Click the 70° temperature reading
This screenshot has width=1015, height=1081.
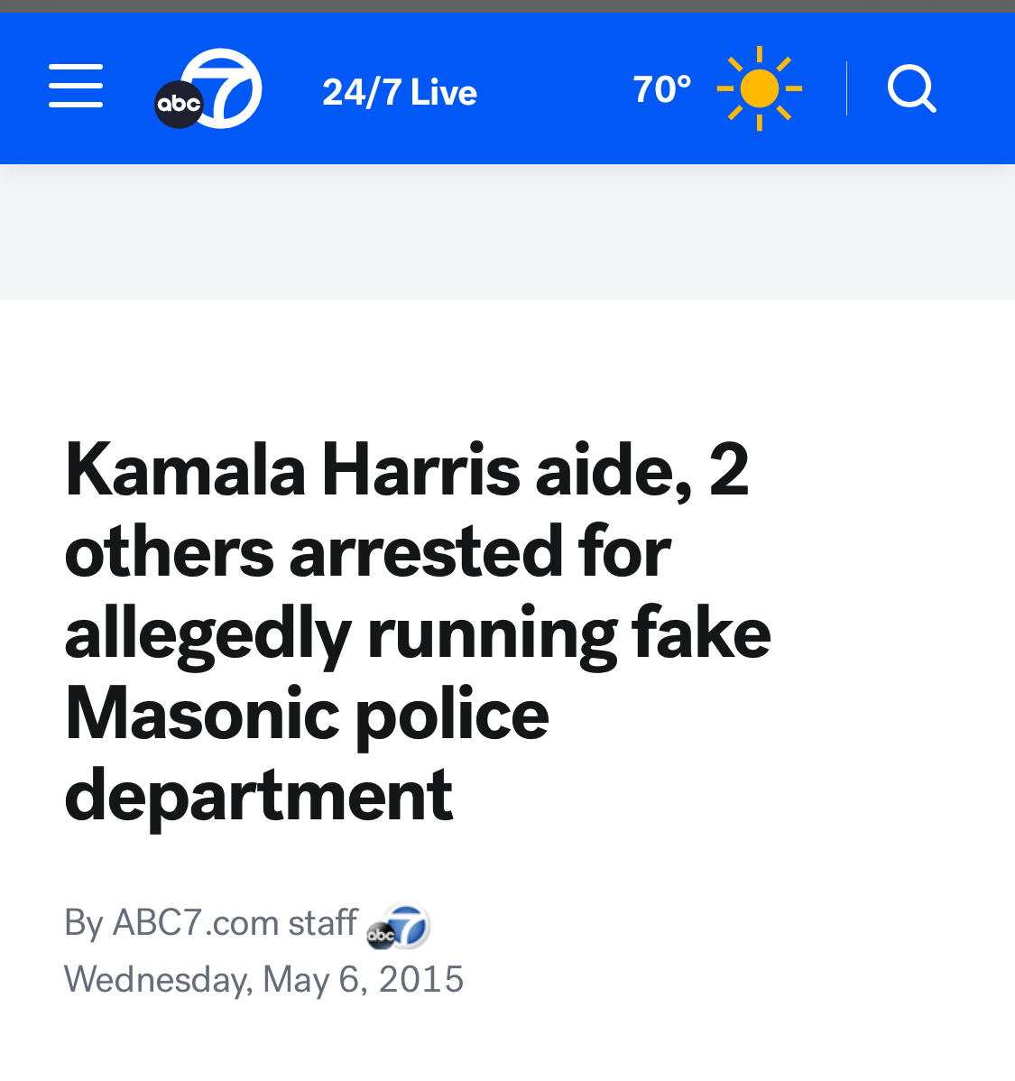click(x=662, y=89)
